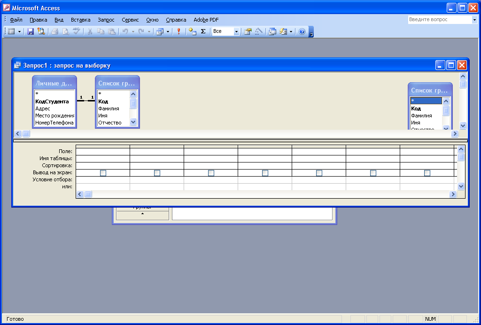Save the query with the floppy icon
The height and width of the screenshot is (325, 481).
coord(31,31)
